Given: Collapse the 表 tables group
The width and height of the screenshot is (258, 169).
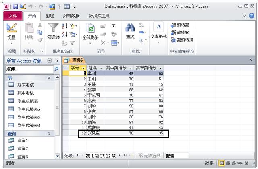Looking at the screenshot, I should pyautogui.click(x=49, y=78).
